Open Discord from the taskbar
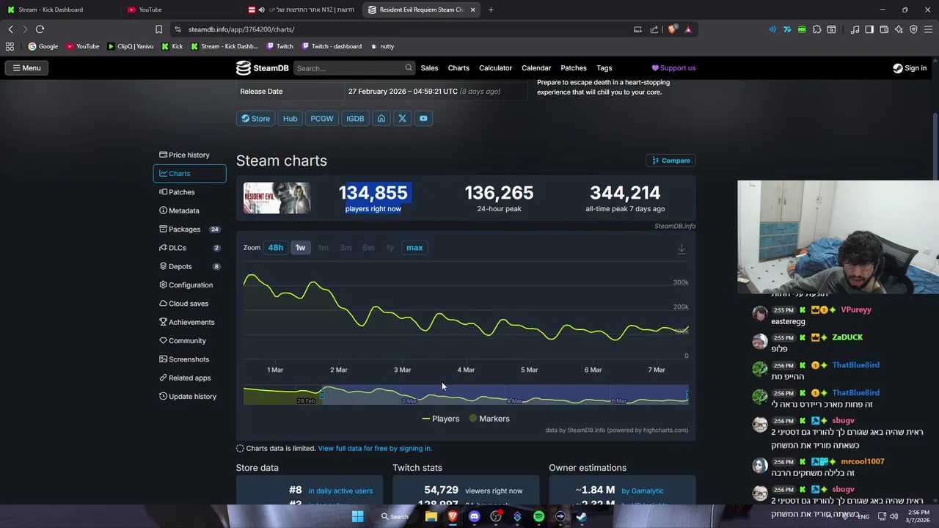Image resolution: width=939 pixels, height=528 pixels. pos(474,516)
